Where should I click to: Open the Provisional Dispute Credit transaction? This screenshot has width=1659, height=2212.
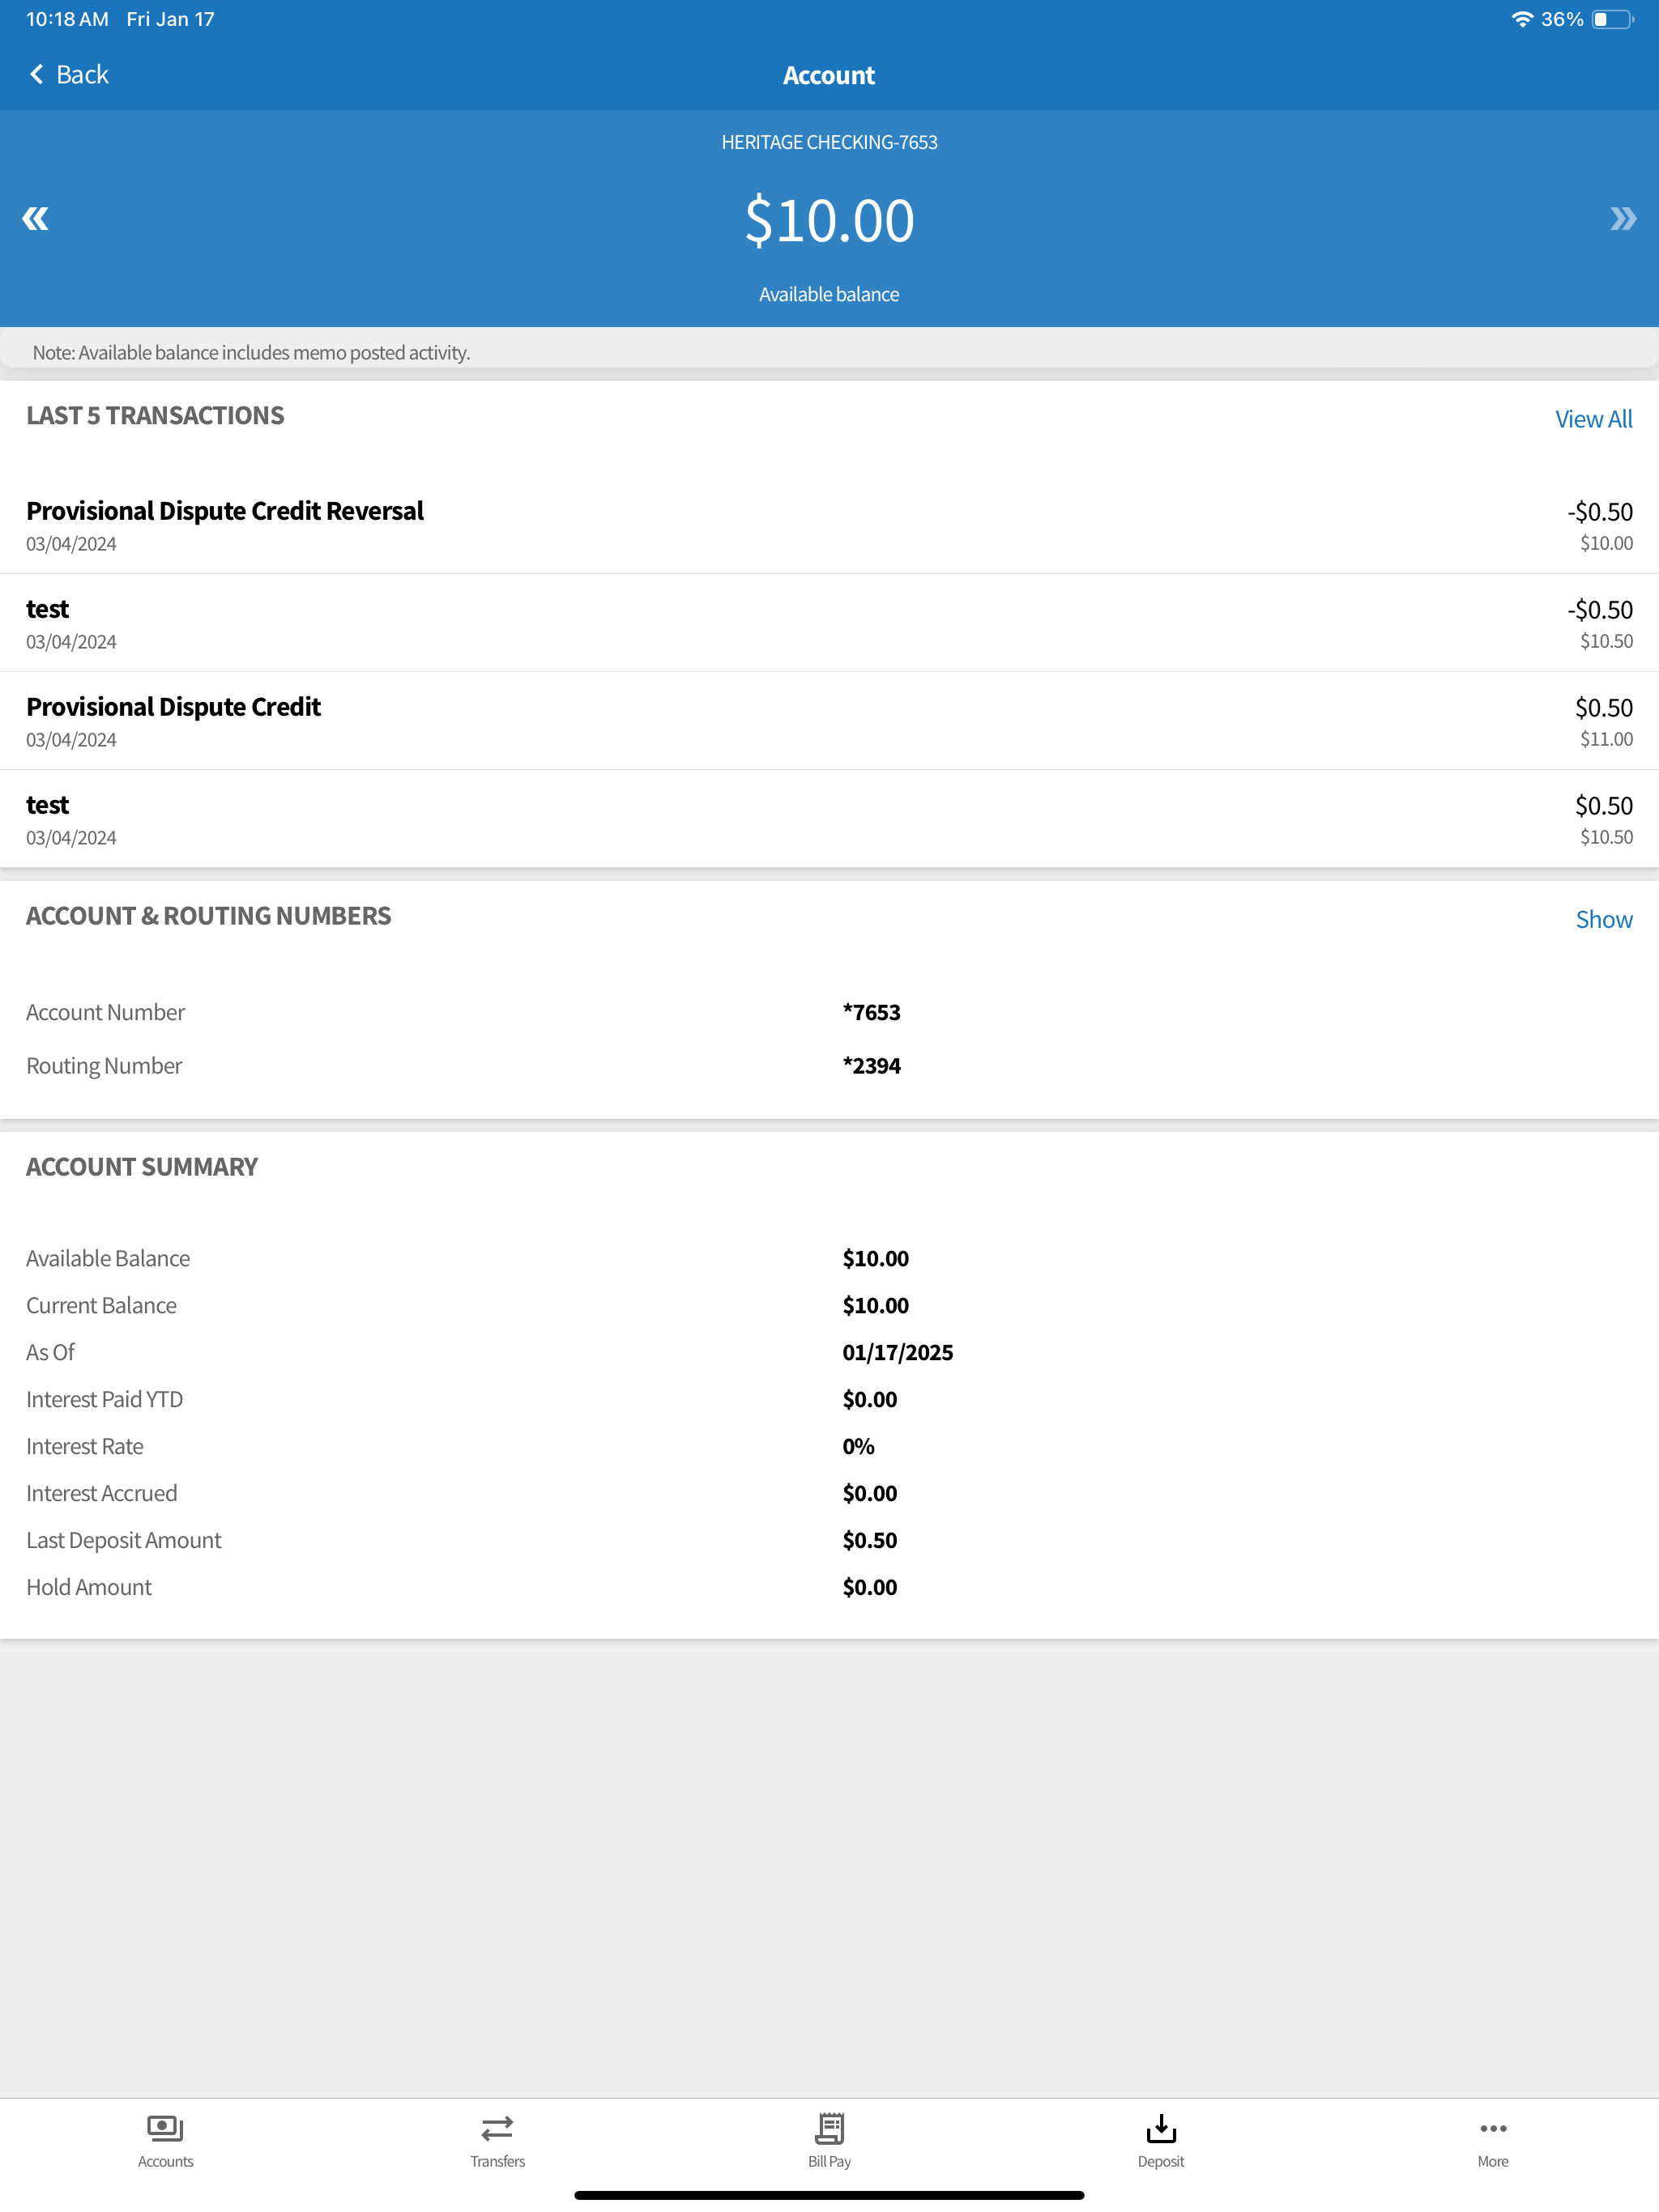[829, 721]
